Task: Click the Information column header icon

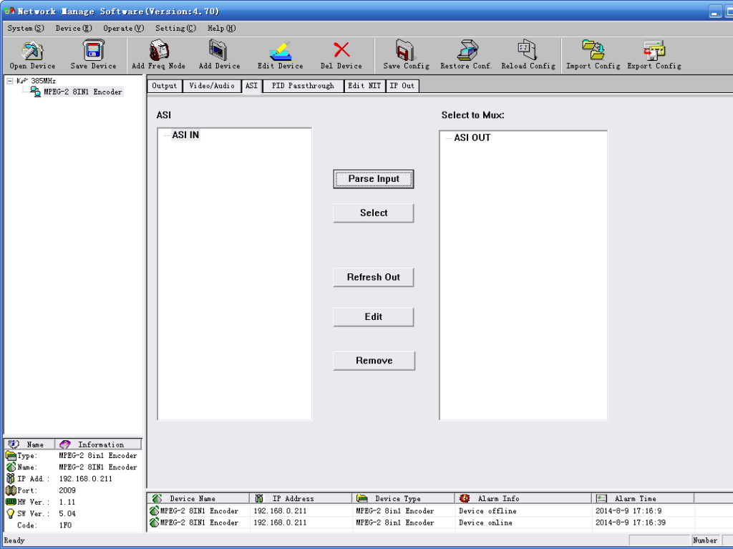Action: pos(65,444)
